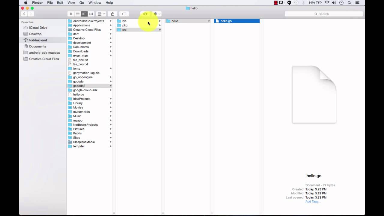Viewport: 384px width, 216px height.
Task: Open the Go menu
Action: [x=82, y=3]
